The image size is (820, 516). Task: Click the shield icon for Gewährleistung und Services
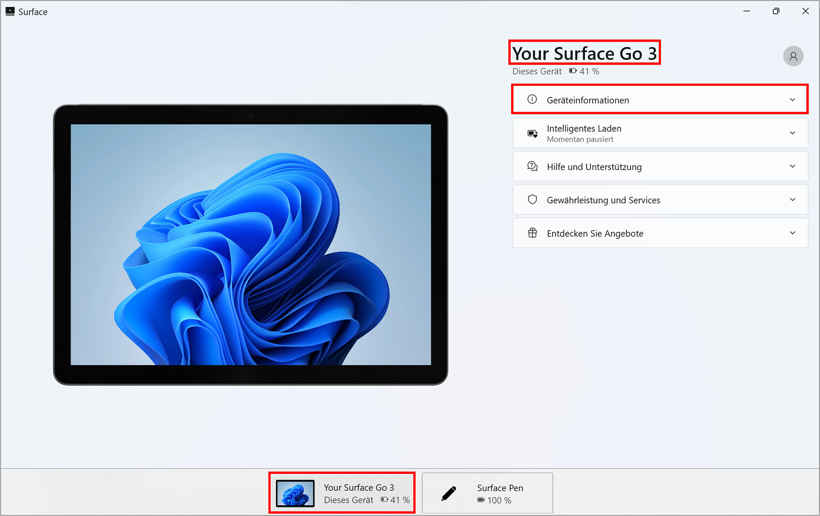click(x=532, y=200)
